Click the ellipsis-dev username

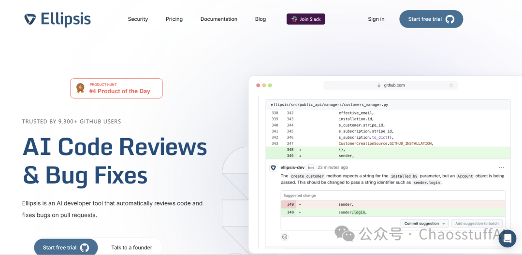[292, 167]
